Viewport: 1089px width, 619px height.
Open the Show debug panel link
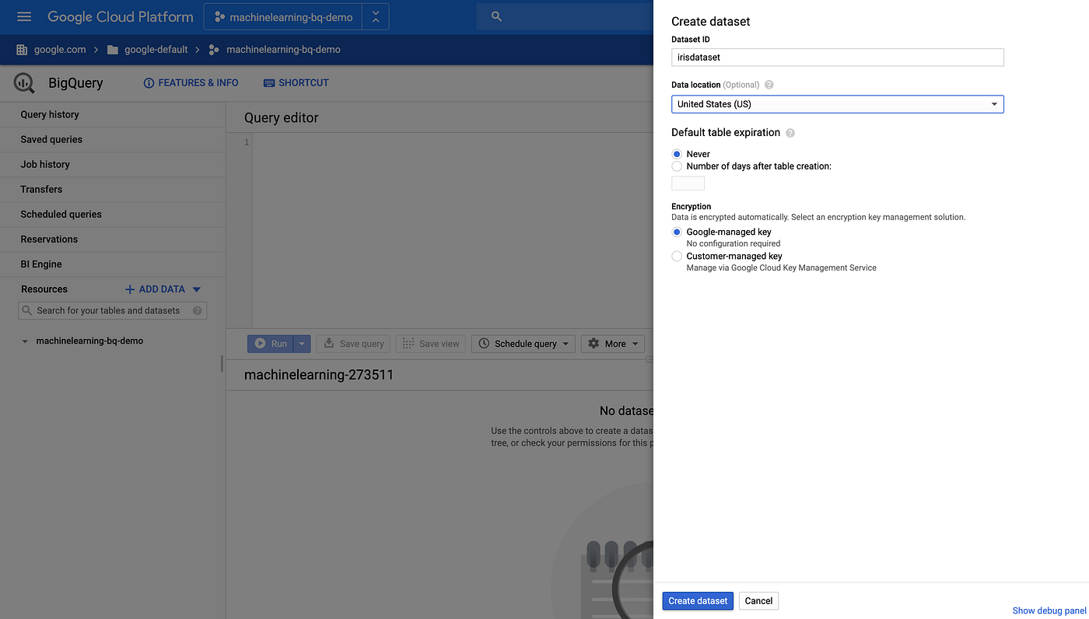tap(1049, 610)
